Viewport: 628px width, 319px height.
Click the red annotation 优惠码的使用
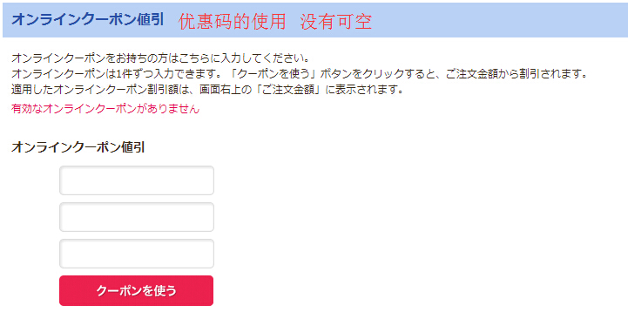pos(232,21)
